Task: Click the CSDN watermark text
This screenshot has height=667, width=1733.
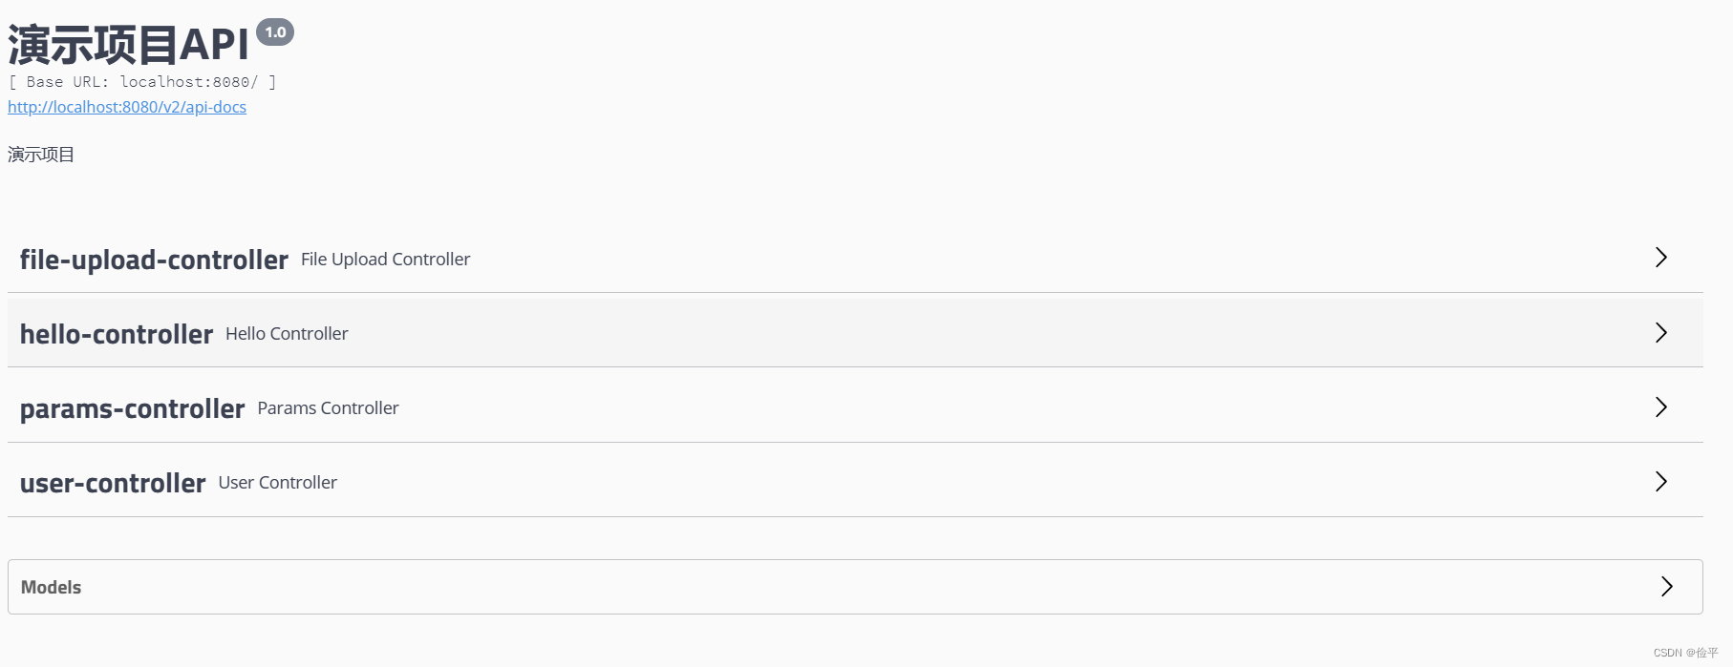Action: pos(1685,653)
